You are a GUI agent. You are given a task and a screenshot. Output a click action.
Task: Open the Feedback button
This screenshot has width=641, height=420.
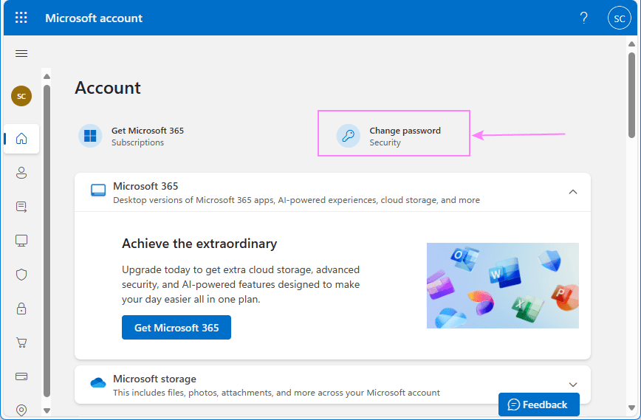pos(539,404)
